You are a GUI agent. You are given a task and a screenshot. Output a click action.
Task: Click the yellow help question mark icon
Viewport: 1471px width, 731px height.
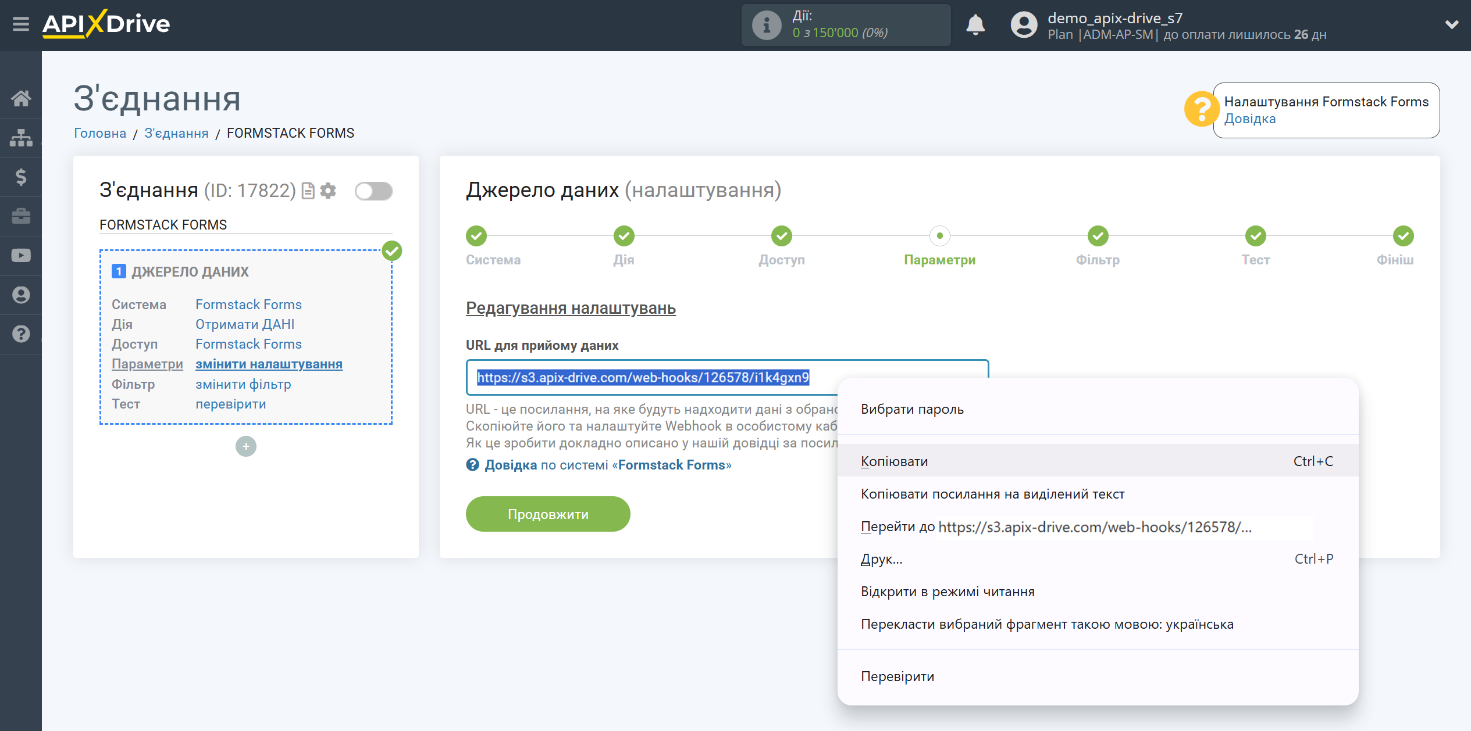pyautogui.click(x=1201, y=109)
